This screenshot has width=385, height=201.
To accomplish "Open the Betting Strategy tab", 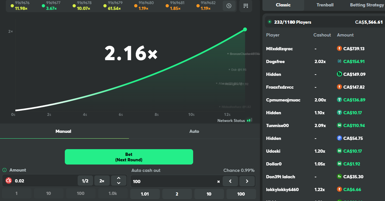I will tap(367, 5).
